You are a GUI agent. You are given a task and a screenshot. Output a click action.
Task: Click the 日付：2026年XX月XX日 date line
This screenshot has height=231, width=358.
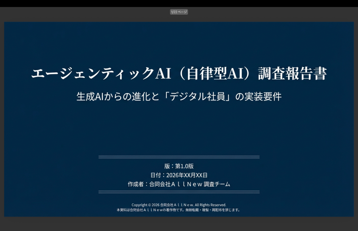click(179, 175)
